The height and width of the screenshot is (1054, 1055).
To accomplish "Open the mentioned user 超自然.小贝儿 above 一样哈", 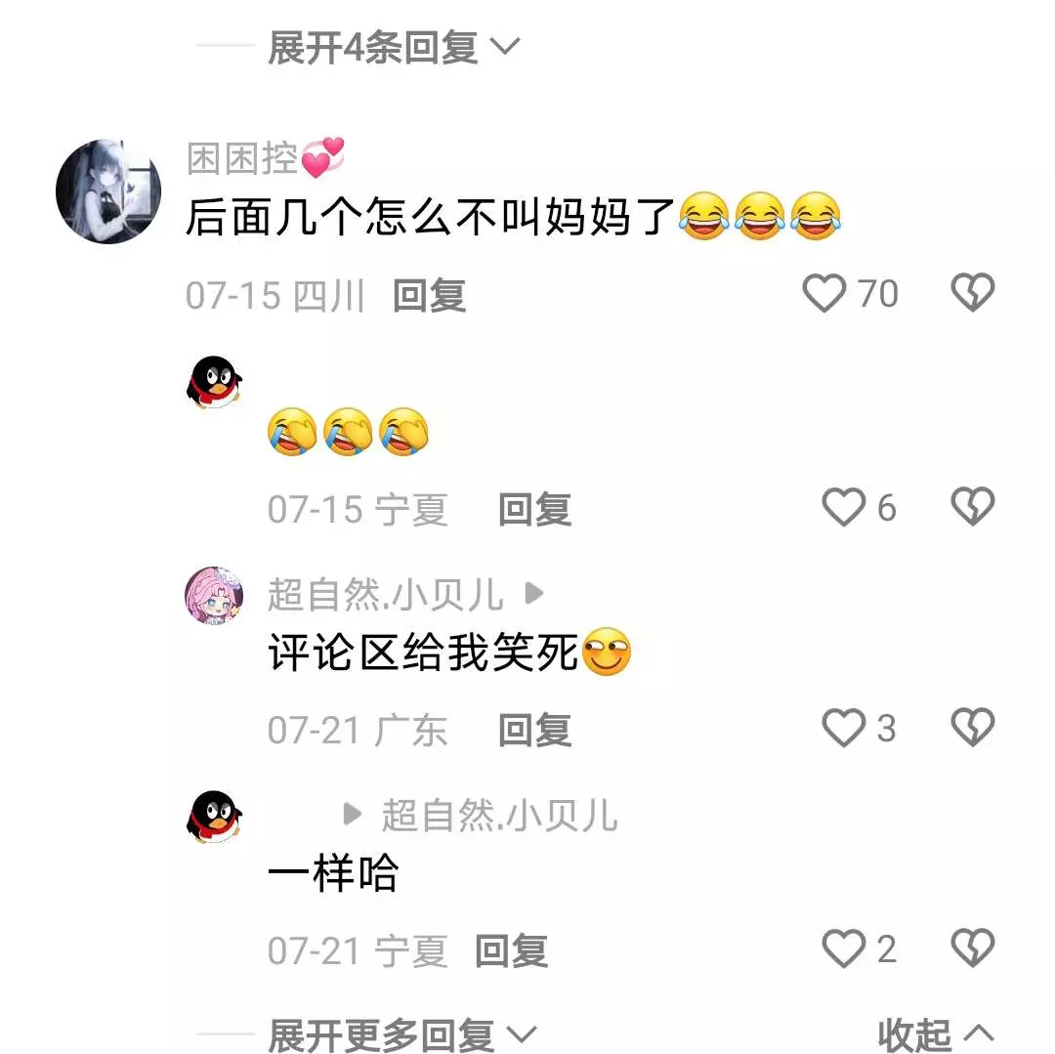I will 499,816.
